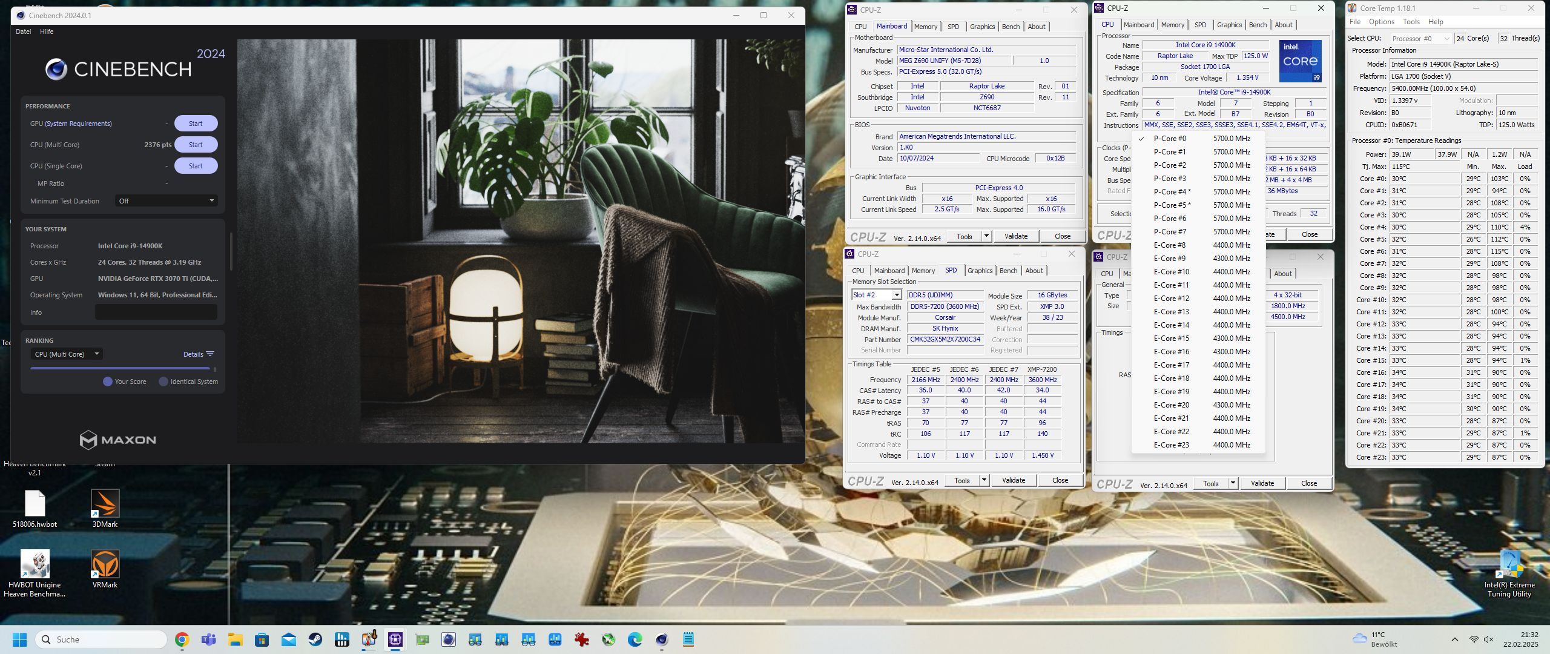1550x654 pixels.
Task: Start the CPU (Multi Core) benchmark
Action: pos(196,145)
